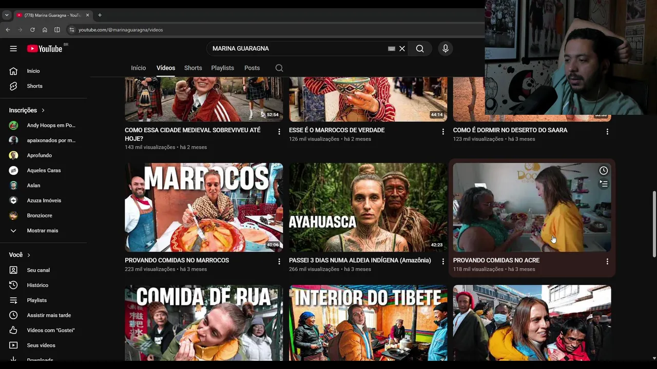Open the channel Playlists tab
Image resolution: width=657 pixels, height=369 pixels.
tap(223, 68)
